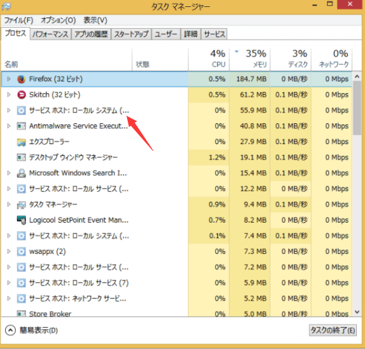The height and width of the screenshot is (349, 365).
Task: Click the Task Manager icon in the title bar
Action: (6, 6)
